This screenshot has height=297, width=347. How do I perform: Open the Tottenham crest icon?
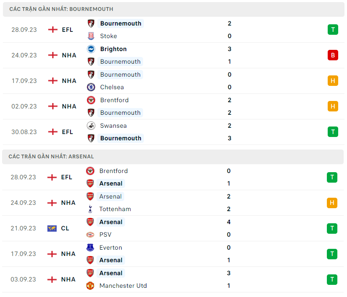tap(90, 209)
